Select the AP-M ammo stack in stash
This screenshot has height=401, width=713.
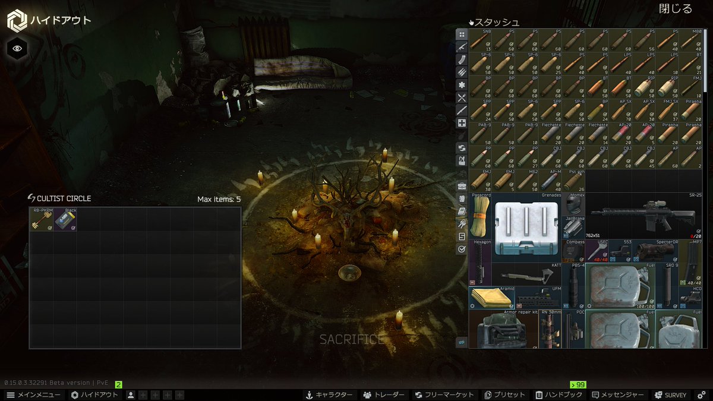[x=551, y=180]
